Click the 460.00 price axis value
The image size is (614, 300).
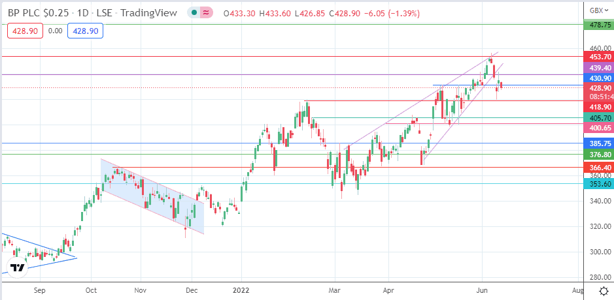(x=599, y=48)
